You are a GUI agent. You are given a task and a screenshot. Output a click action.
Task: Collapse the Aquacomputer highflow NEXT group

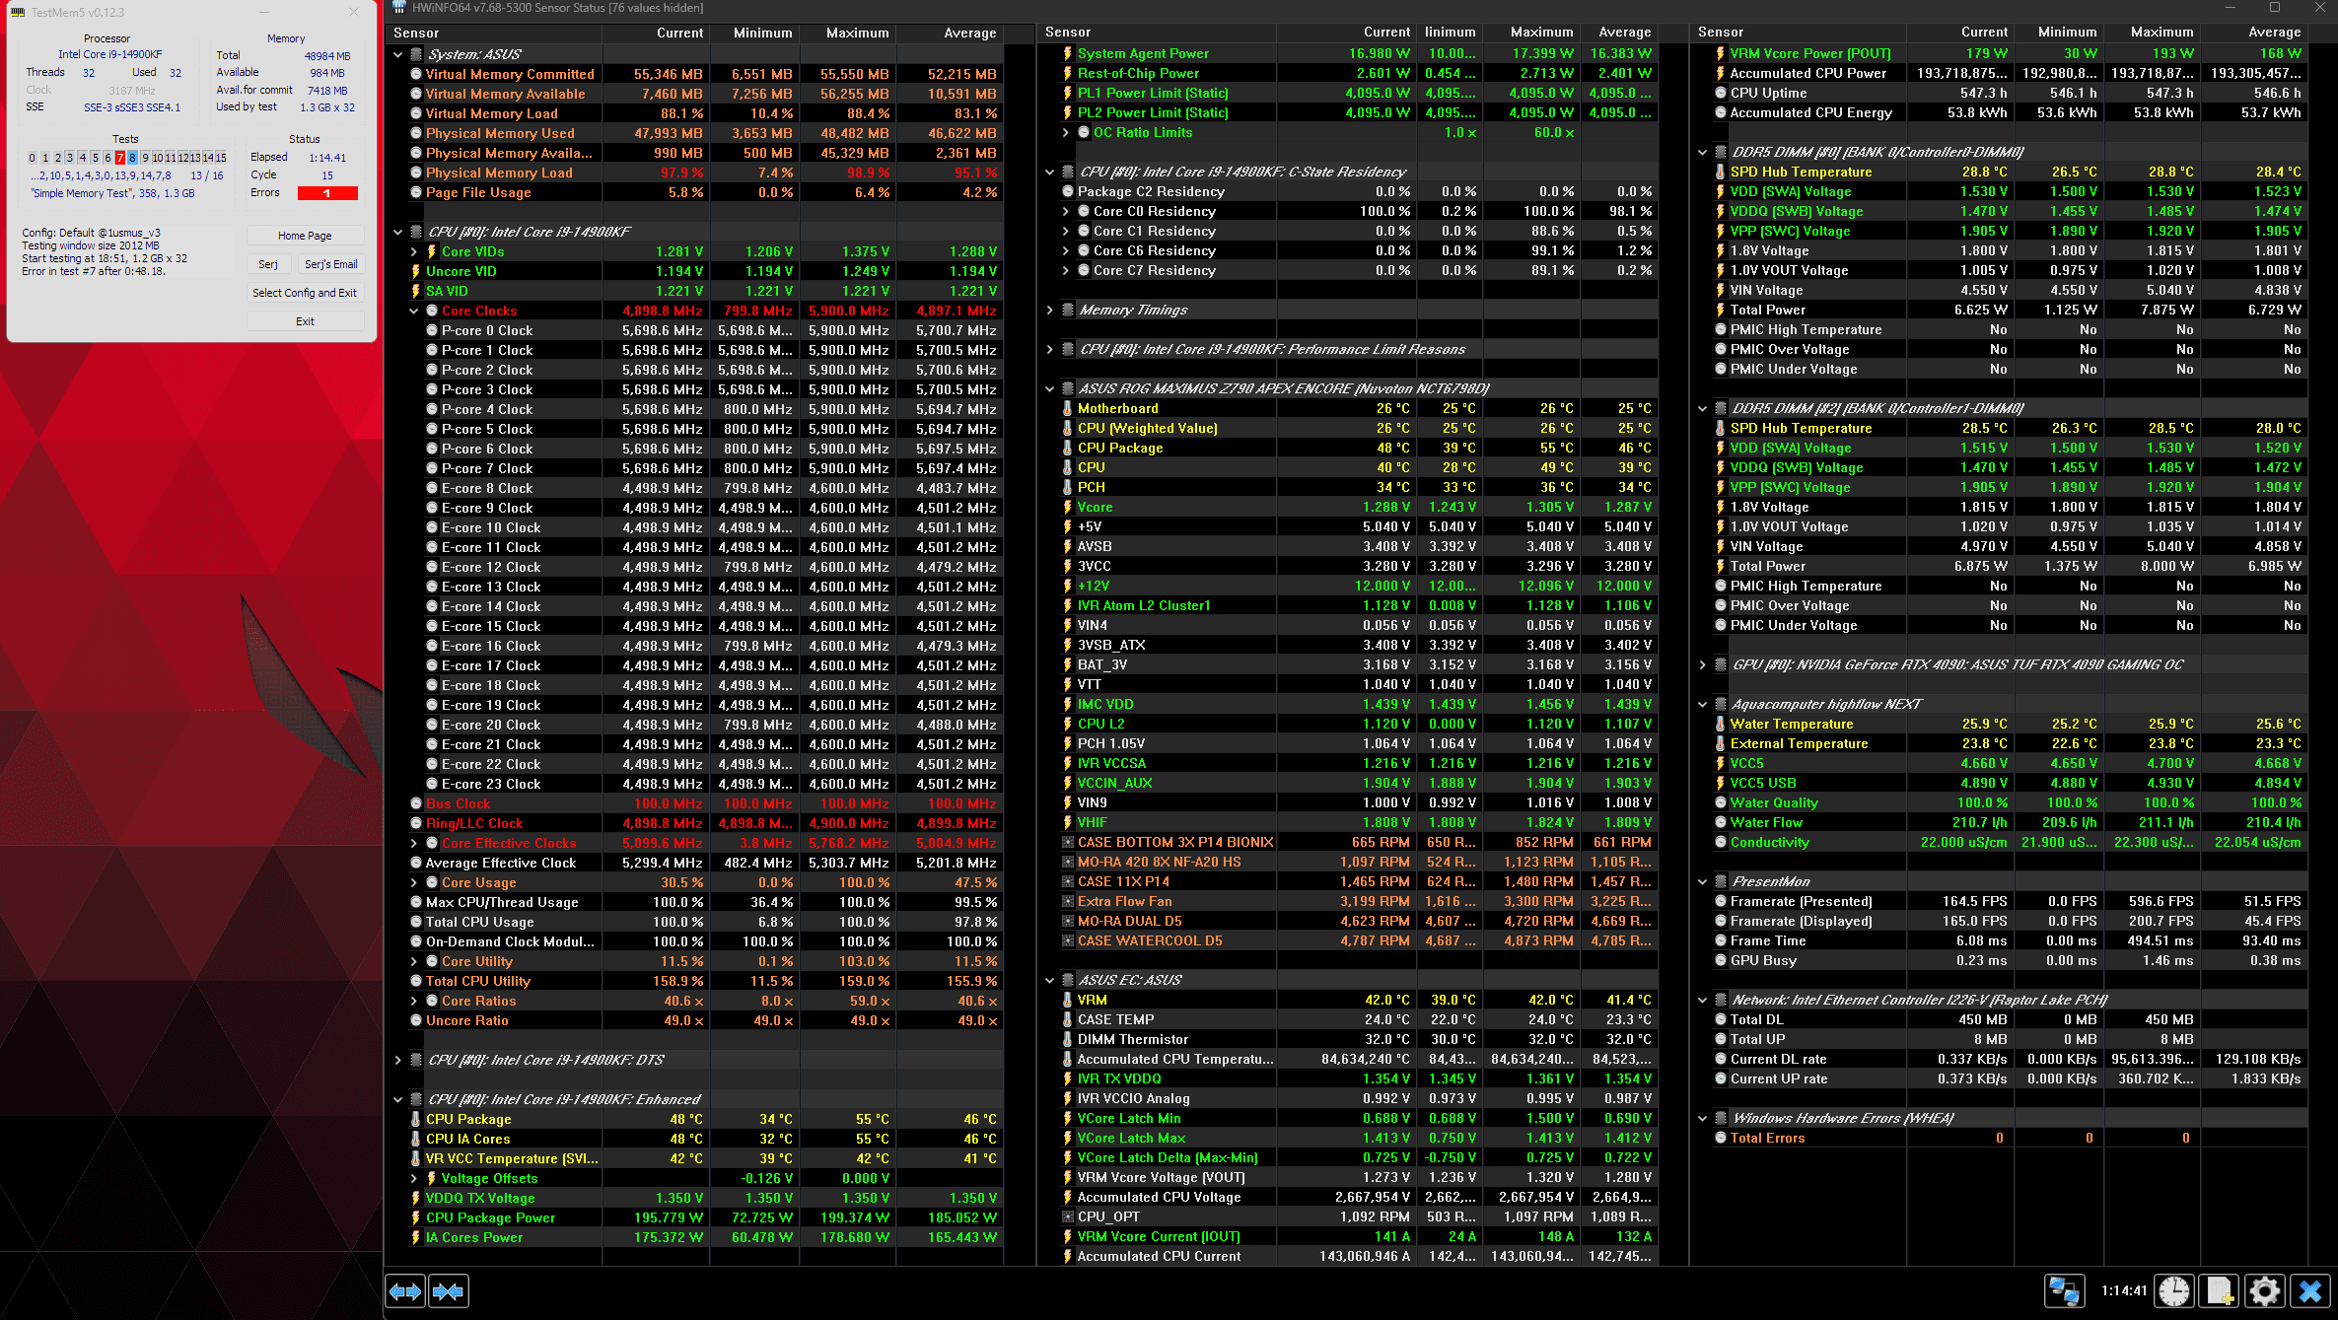tap(1702, 704)
